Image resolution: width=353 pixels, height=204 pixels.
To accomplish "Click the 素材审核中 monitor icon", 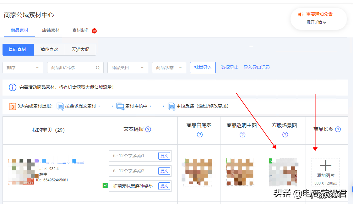I will [x=120, y=106].
